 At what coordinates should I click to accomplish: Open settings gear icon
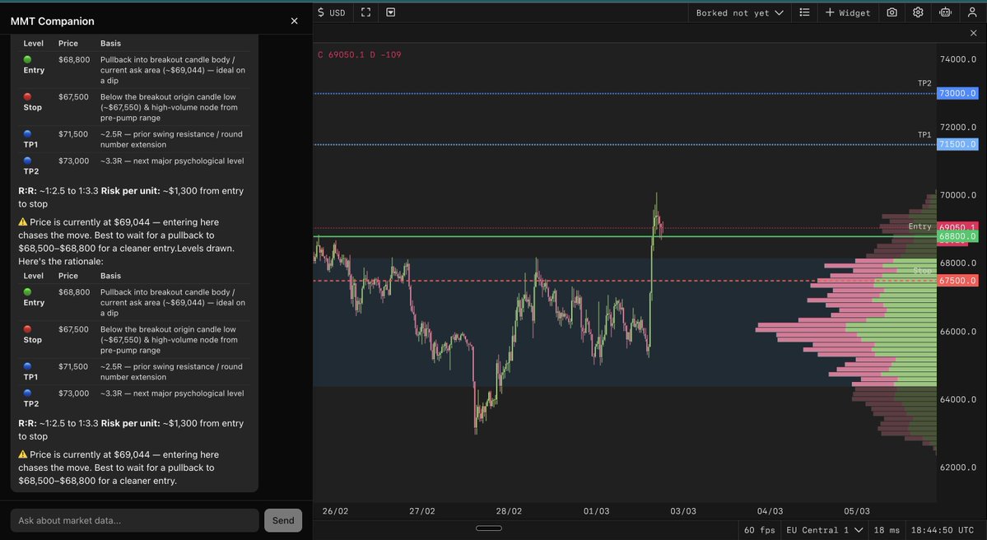(x=918, y=12)
